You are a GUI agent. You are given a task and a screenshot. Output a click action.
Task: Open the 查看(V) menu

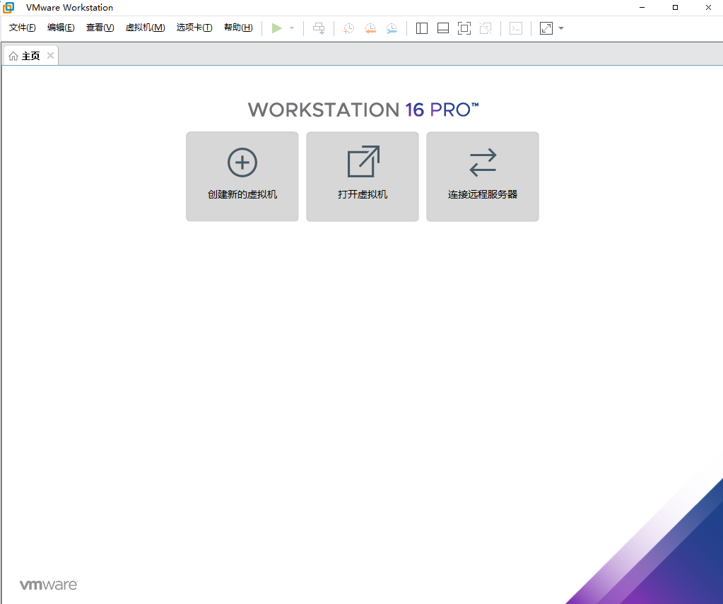[x=100, y=28]
